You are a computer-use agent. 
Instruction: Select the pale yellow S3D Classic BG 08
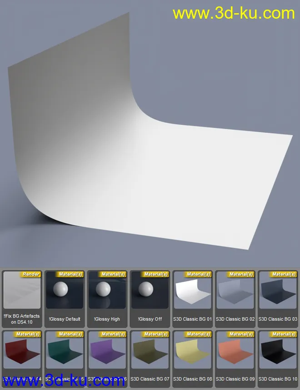192,354
